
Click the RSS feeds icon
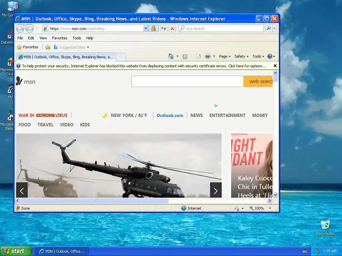(185, 57)
